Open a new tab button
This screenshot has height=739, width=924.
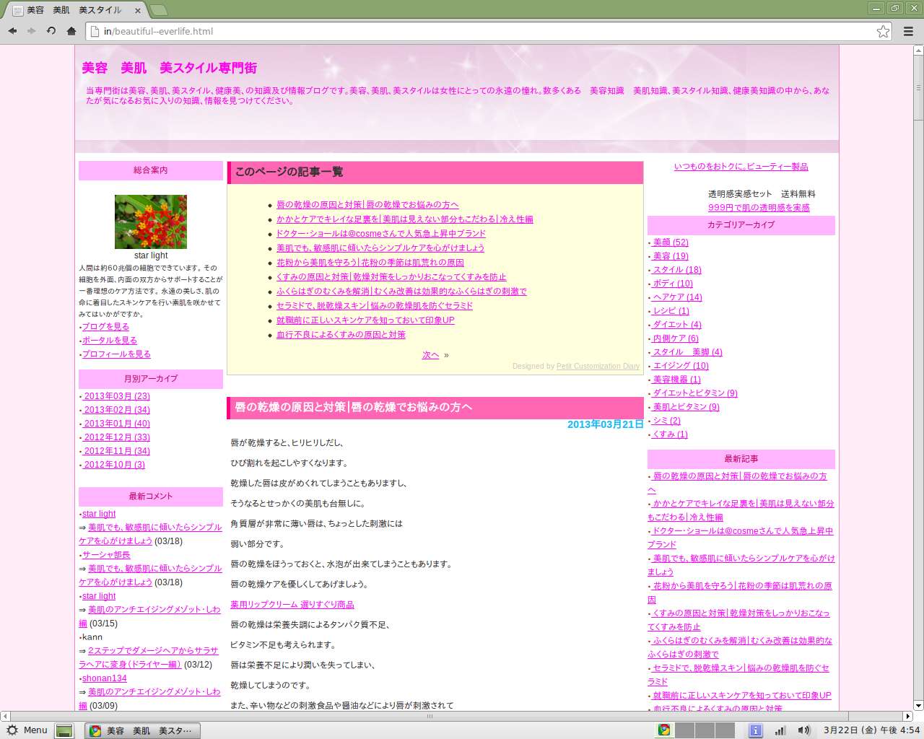click(159, 10)
